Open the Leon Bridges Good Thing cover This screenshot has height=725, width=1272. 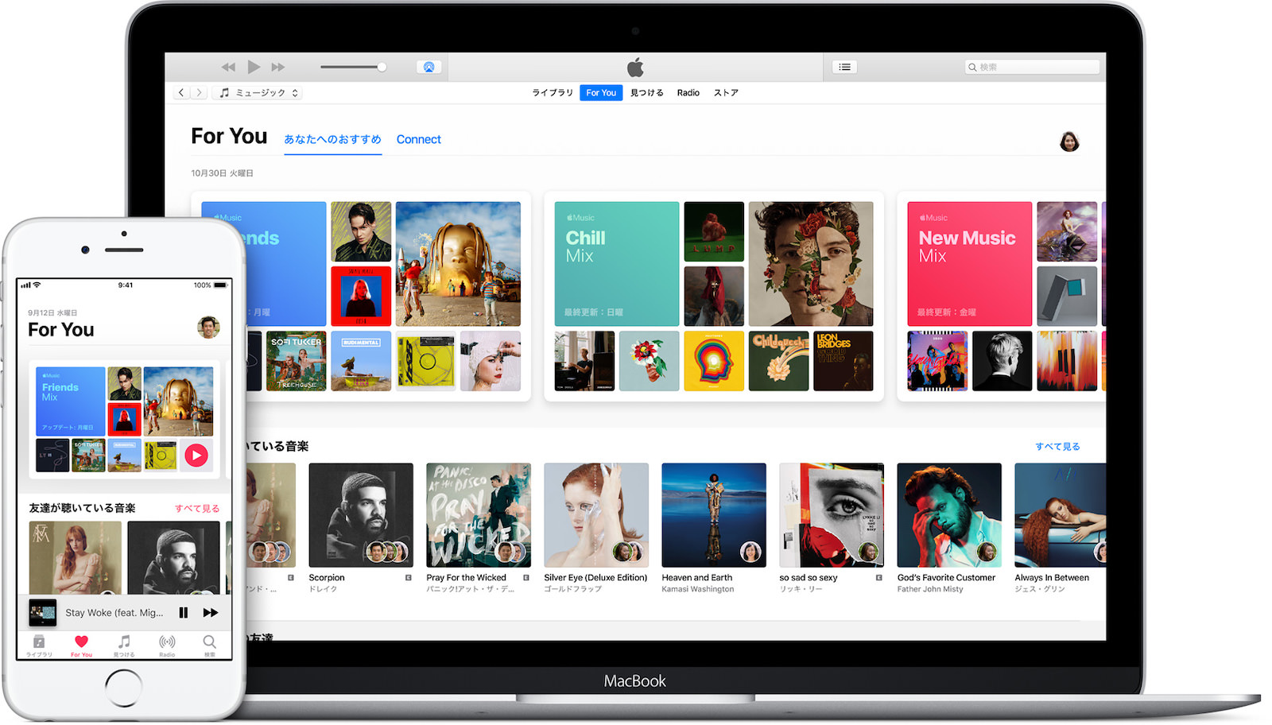coord(843,361)
